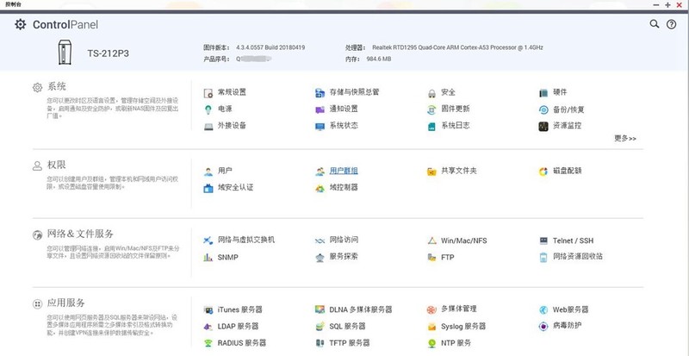Click the 电源 bulb icon

click(x=208, y=109)
